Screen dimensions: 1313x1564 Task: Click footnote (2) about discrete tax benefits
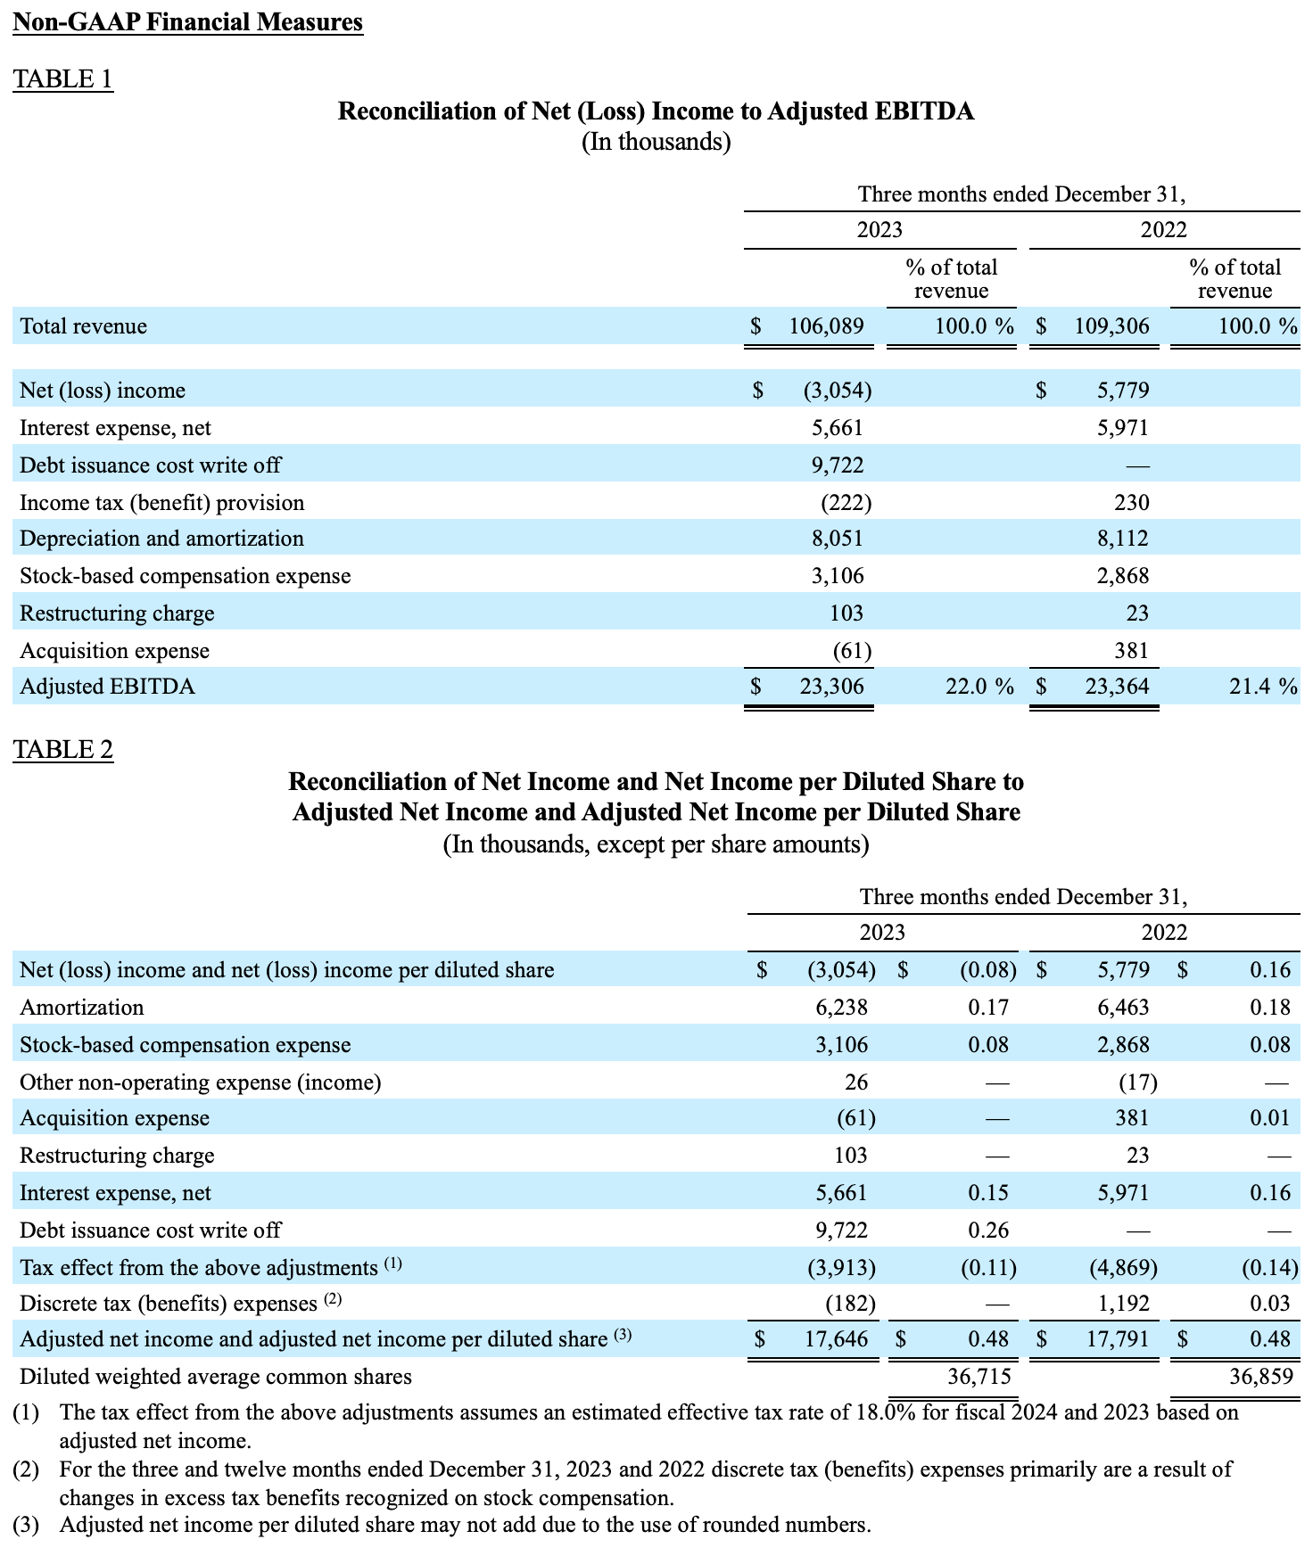[623, 1484]
